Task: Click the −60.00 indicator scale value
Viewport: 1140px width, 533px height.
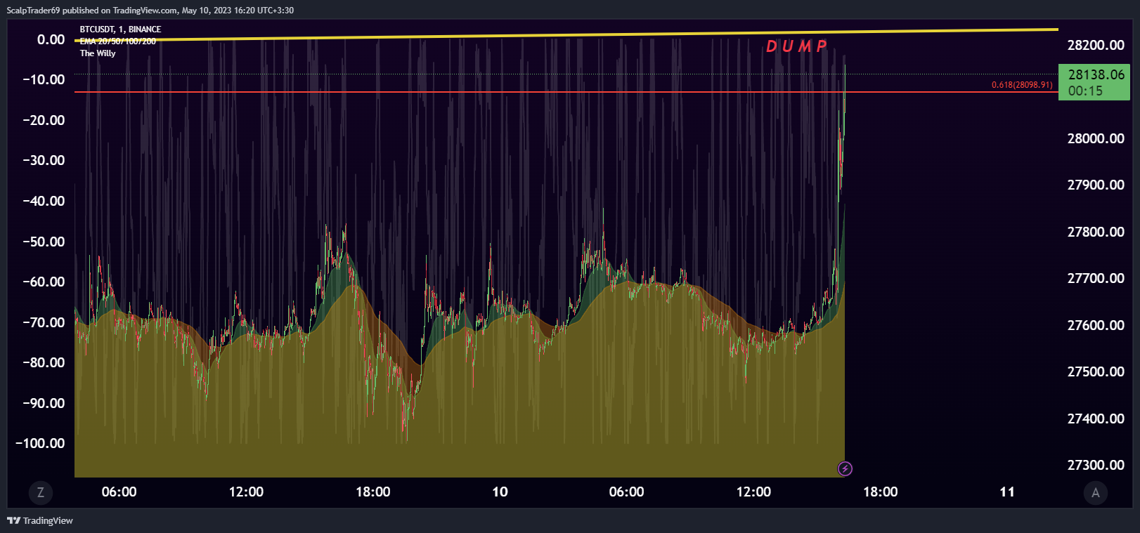Action: point(44,282)
